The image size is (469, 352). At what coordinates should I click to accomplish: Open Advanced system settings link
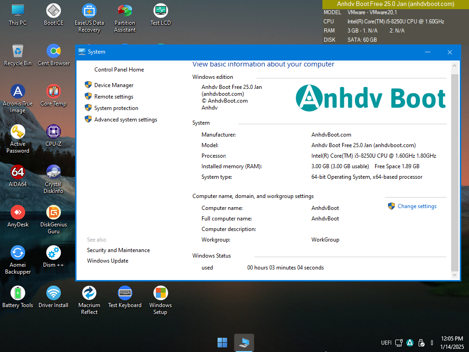[x=125, y=120]
